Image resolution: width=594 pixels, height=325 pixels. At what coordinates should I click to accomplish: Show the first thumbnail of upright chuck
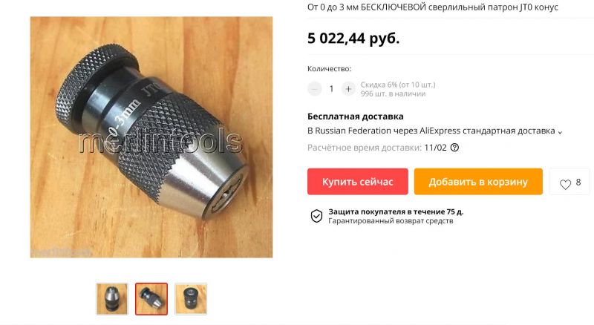112,299
